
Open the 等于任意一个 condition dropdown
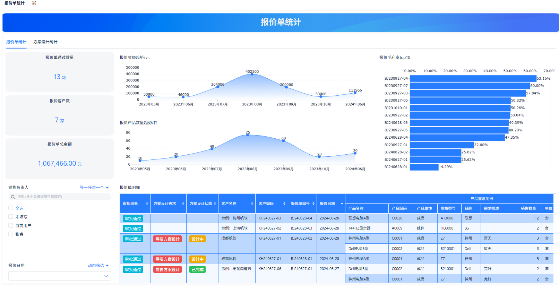coord(94,188)
